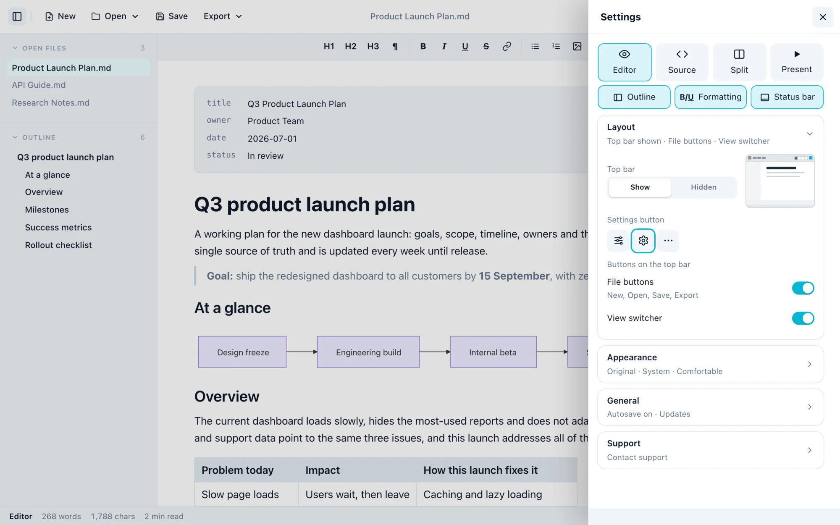Toggle the Formatting bar chip
Image resolution: width=840 pixels, height=525 pixels.
point(711,97)
